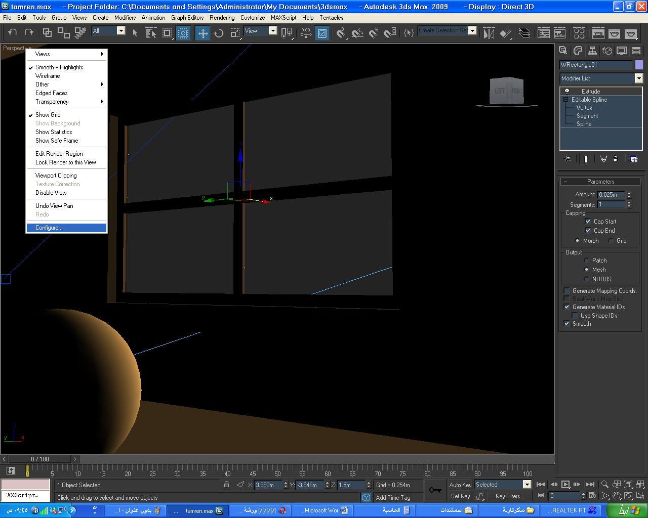Open Mirror tool in toolbar
The width and height of the screenshot is (648, 518).
pyautogui.click(x=489, y=33)
